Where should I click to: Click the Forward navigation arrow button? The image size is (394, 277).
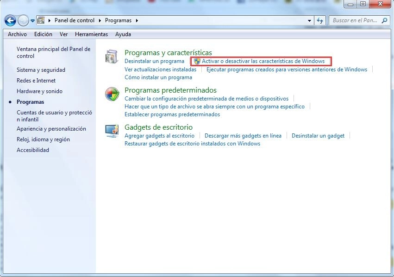pos(23,20)
